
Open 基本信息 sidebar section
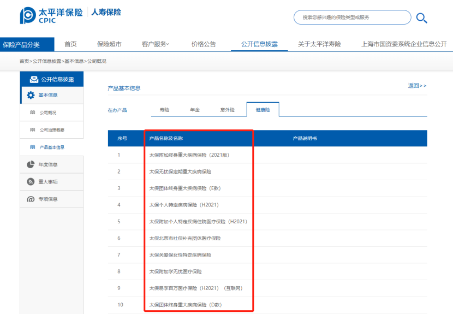(52, 95)
